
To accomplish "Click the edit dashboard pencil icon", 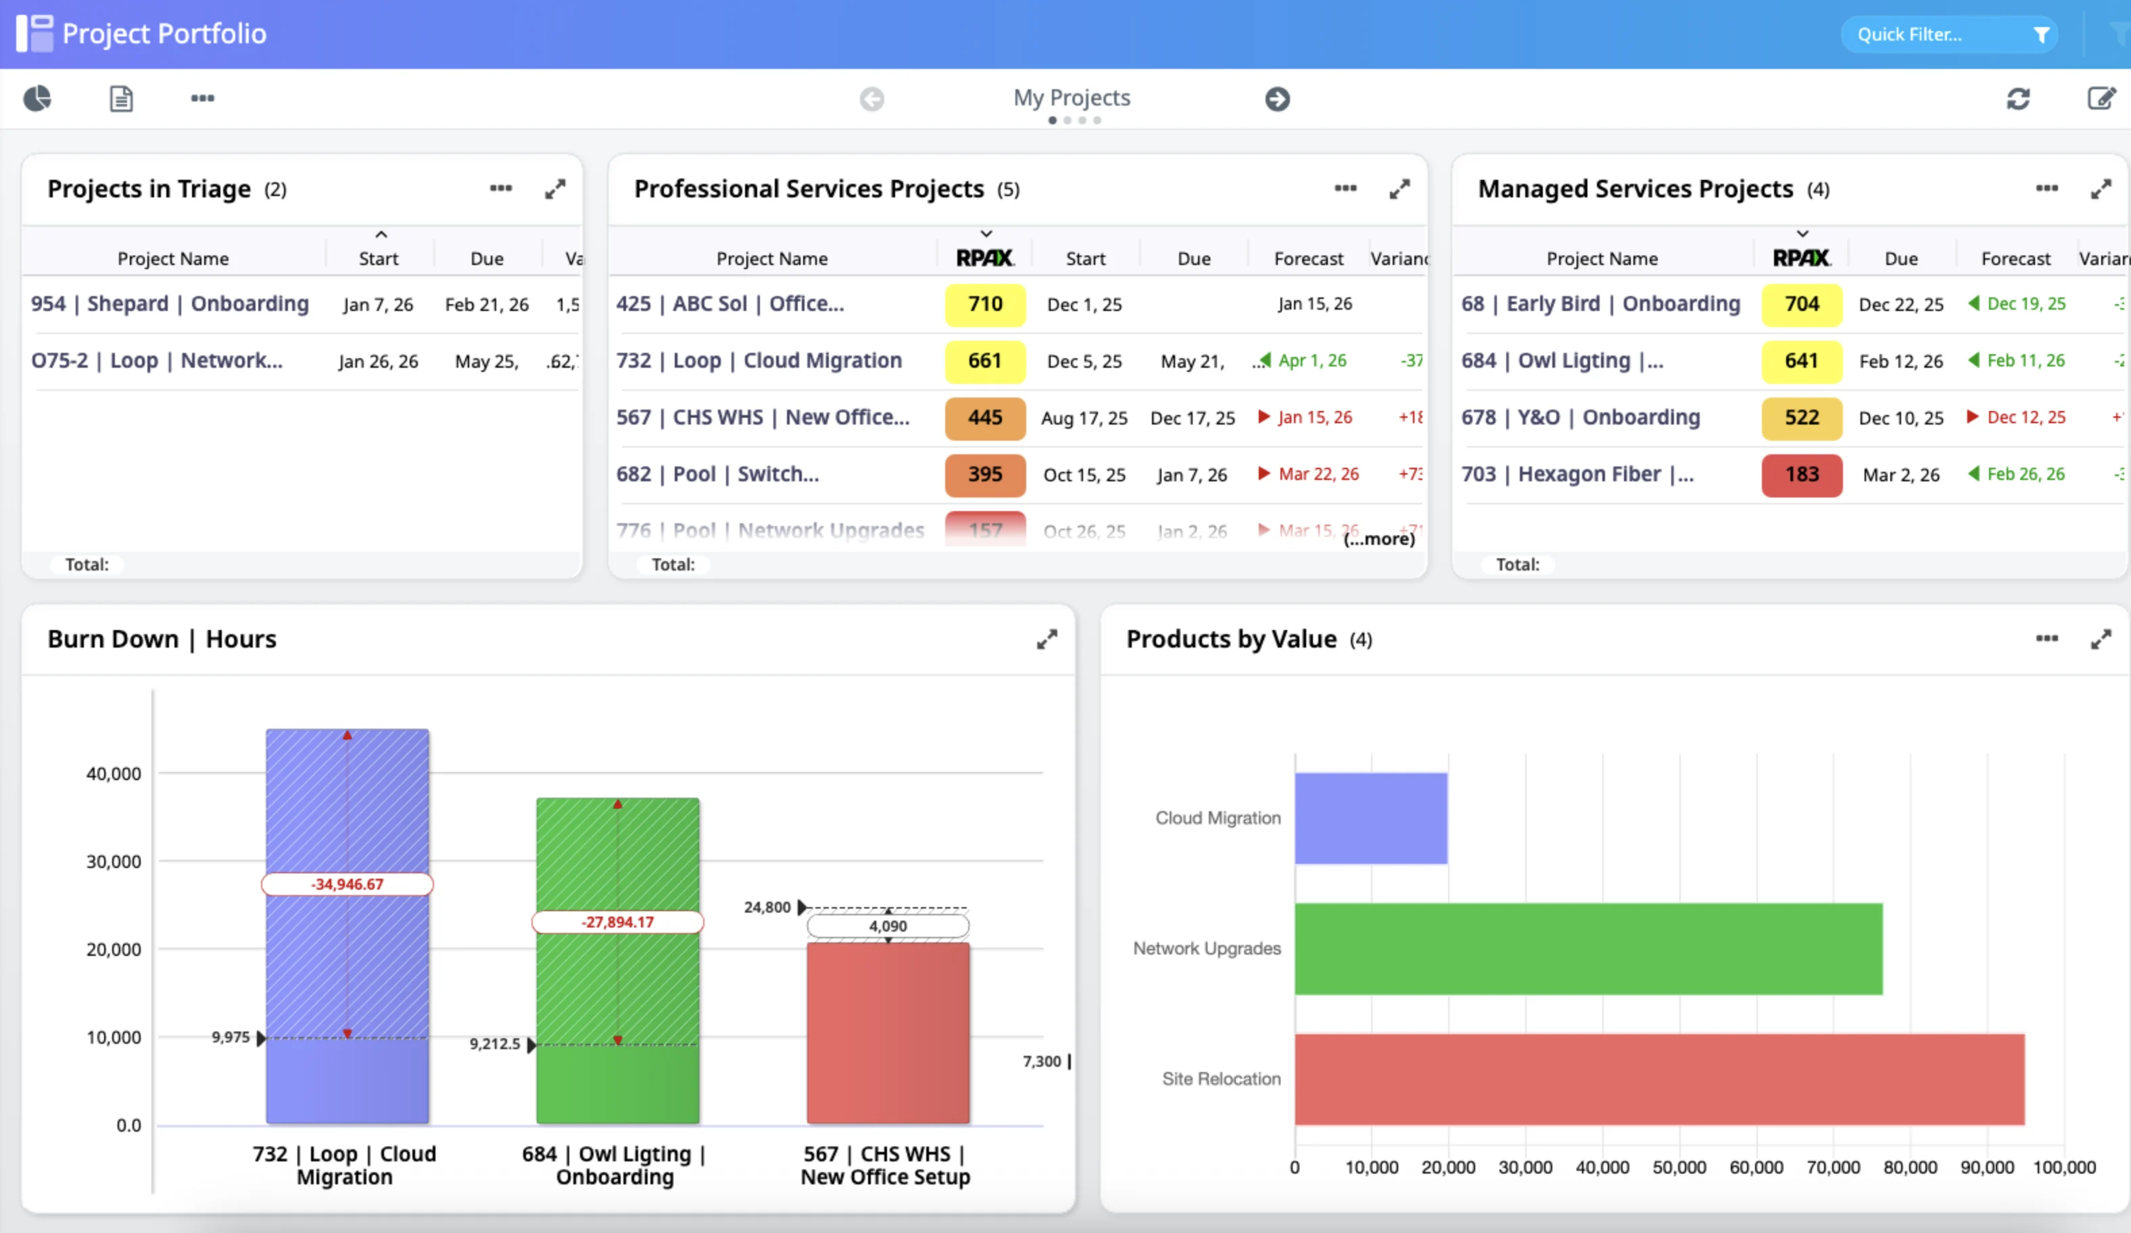I will 2101,99.
